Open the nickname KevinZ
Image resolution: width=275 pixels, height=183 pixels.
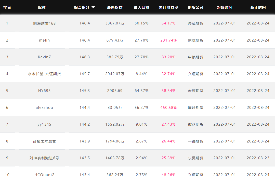click(x=44, y=57)
